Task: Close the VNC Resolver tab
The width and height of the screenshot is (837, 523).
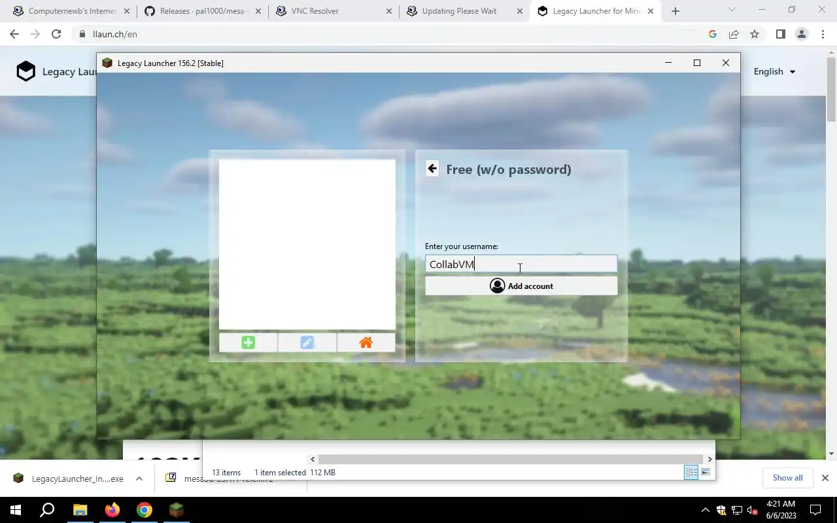Action: click(389, 11)
